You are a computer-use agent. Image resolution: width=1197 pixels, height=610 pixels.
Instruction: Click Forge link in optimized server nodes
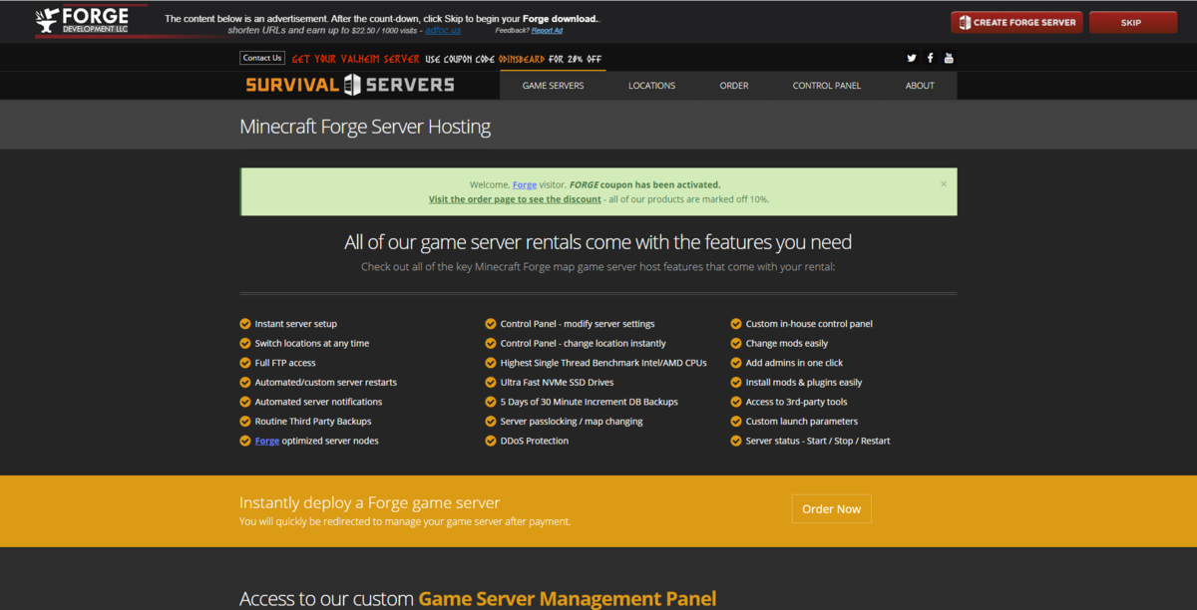click(267, 441)
